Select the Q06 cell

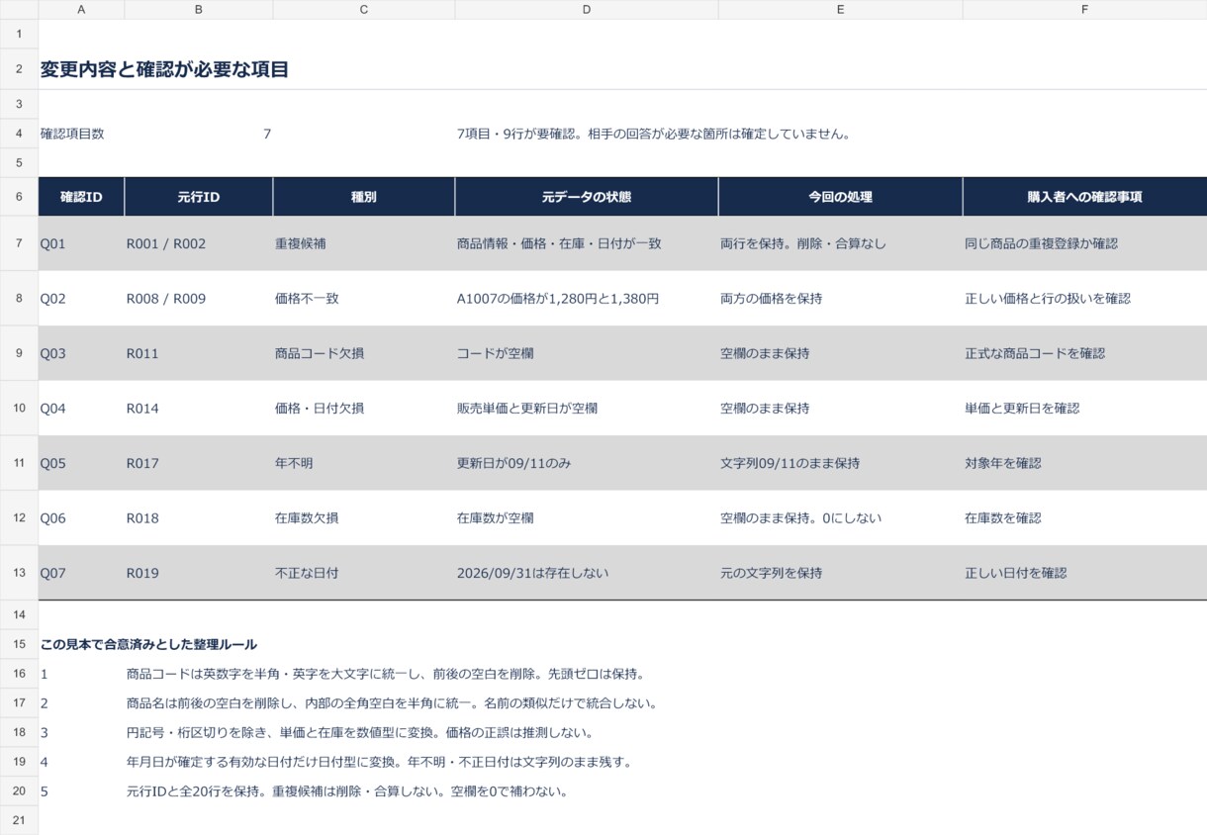(81, 518)
